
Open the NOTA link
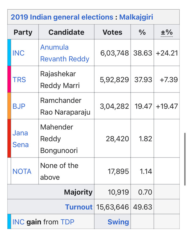pyautogui.click(x=22, y=171)
